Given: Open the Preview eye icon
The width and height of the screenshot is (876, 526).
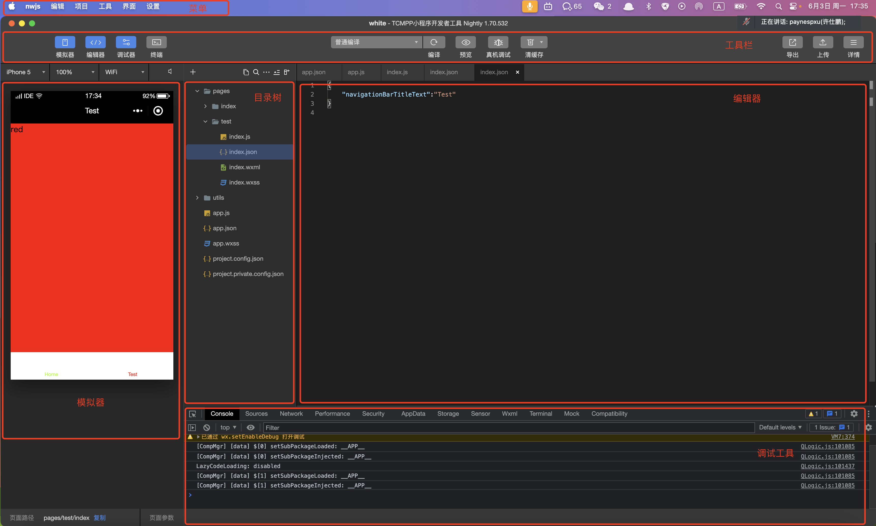Looking at the screenshot, I should tap(465, 42).
